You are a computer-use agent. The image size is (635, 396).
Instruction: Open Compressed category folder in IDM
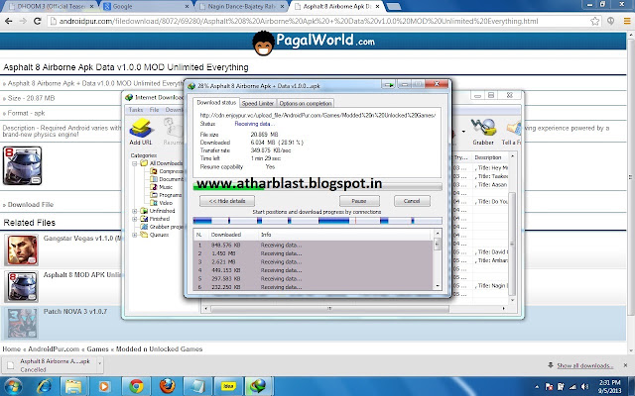click(167, 171)
